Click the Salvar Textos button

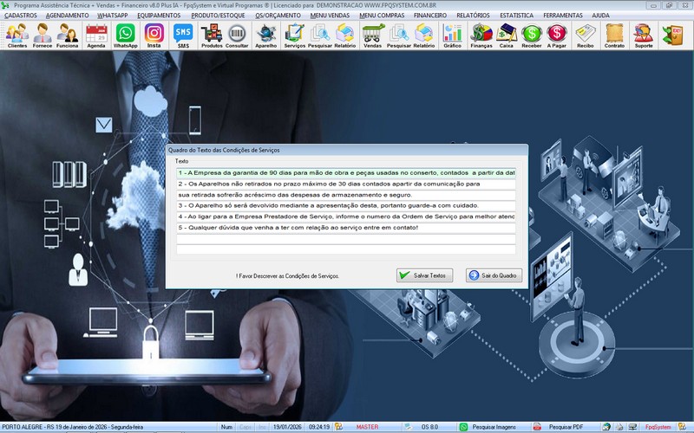[x=424, y=275]
